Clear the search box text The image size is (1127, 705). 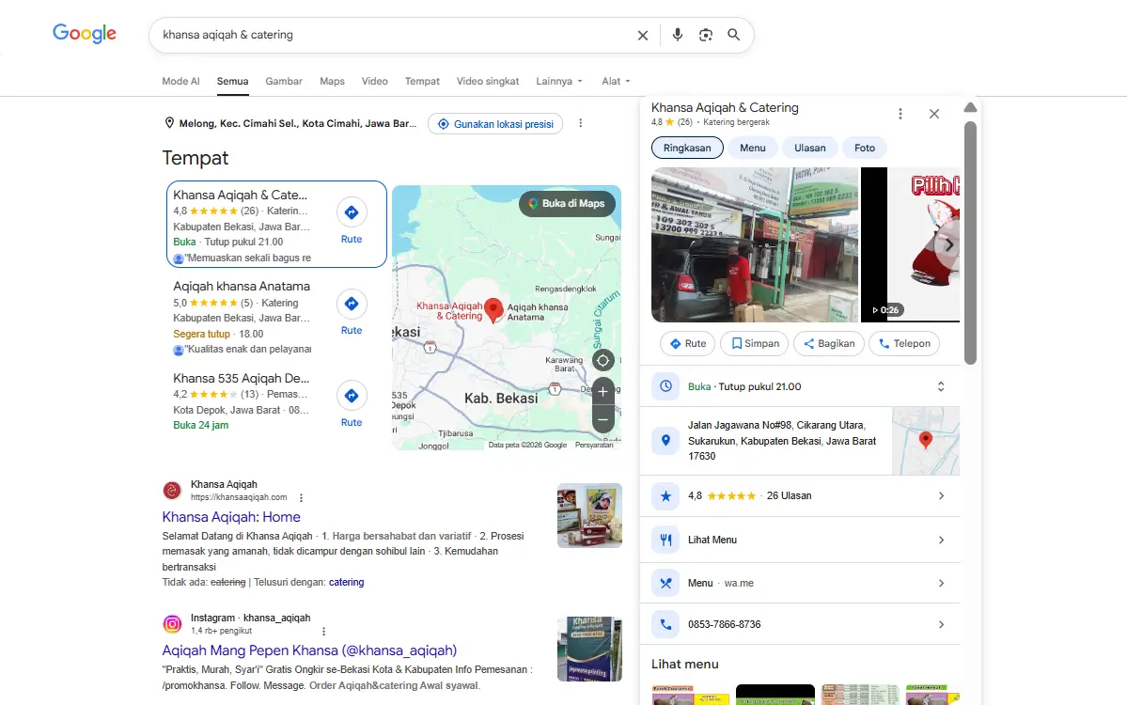pyautogui.click(x=643, y=35)
